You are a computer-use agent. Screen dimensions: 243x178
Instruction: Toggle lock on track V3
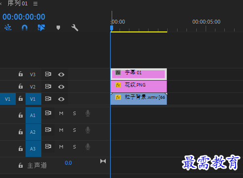tap(21, 74)
